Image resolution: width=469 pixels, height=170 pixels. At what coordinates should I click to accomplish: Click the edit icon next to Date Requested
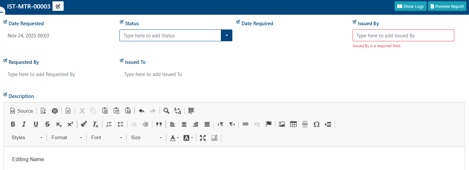[5, 22]
